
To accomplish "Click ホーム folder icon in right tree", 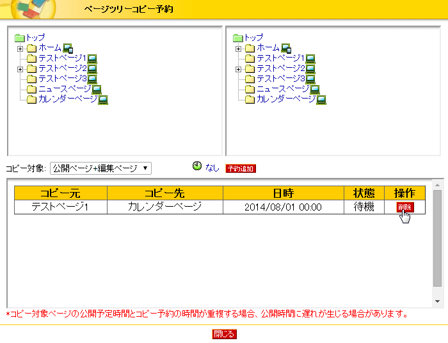I will pyautogui.click(x=250, y=48).
